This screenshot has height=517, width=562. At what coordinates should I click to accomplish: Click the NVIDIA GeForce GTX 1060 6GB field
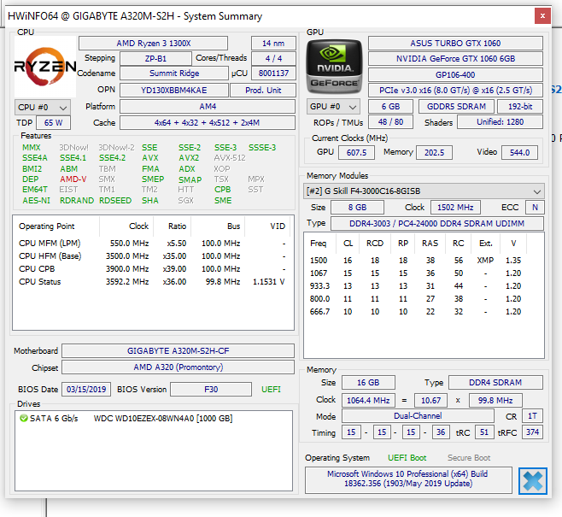tap(455, 59)
